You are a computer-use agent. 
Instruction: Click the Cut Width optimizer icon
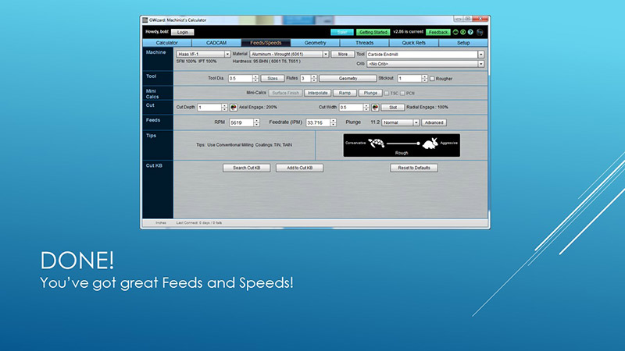coord(374,107)
